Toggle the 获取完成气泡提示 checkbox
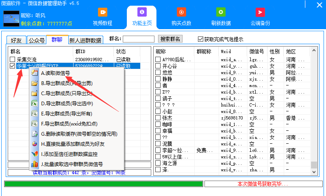This screenshot has width=326, height=196. point(200,39)
